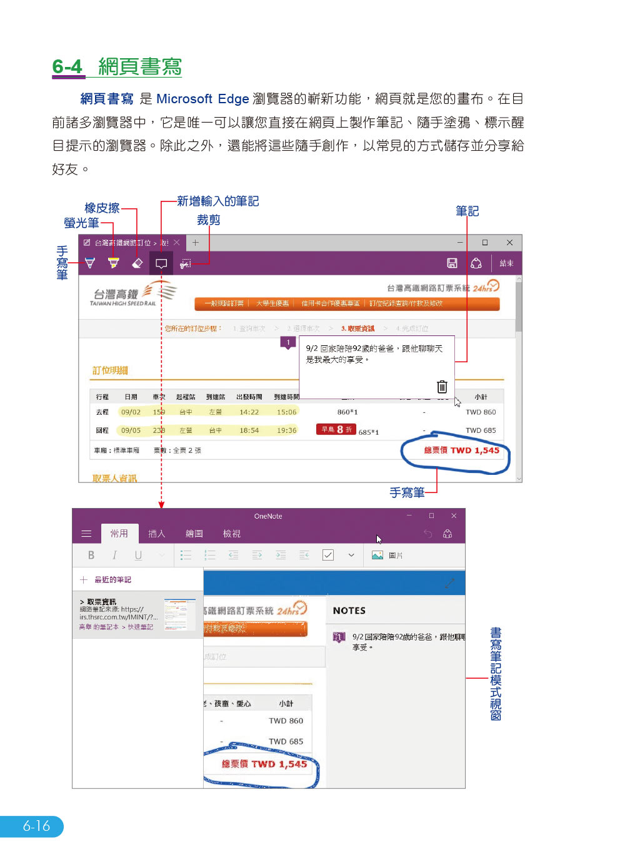Close the 台灣高鐵網路訂位 browser tab
625x849 pixels.
177,243
